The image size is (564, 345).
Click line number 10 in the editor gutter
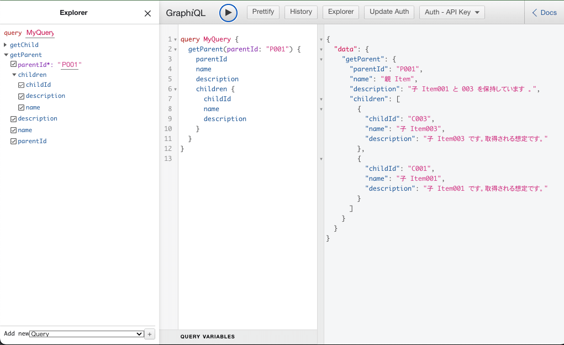pos(168,129)
